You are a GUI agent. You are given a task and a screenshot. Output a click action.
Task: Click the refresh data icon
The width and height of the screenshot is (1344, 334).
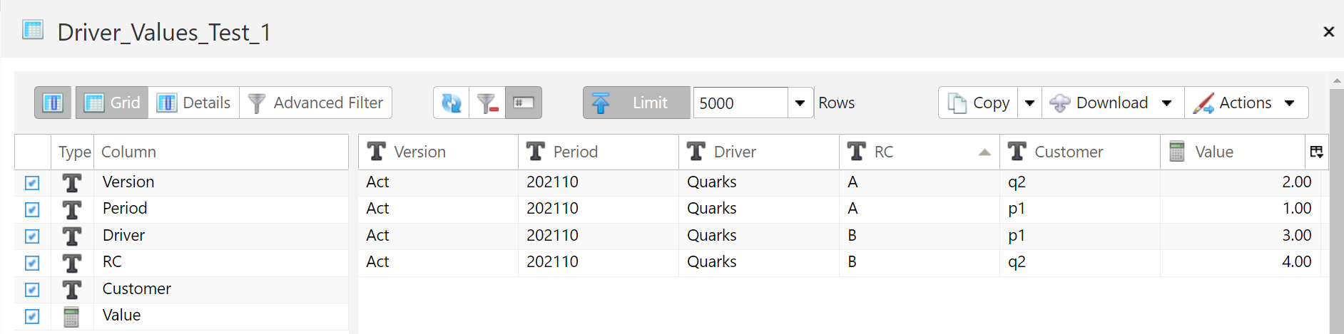(x=452, y=103)
